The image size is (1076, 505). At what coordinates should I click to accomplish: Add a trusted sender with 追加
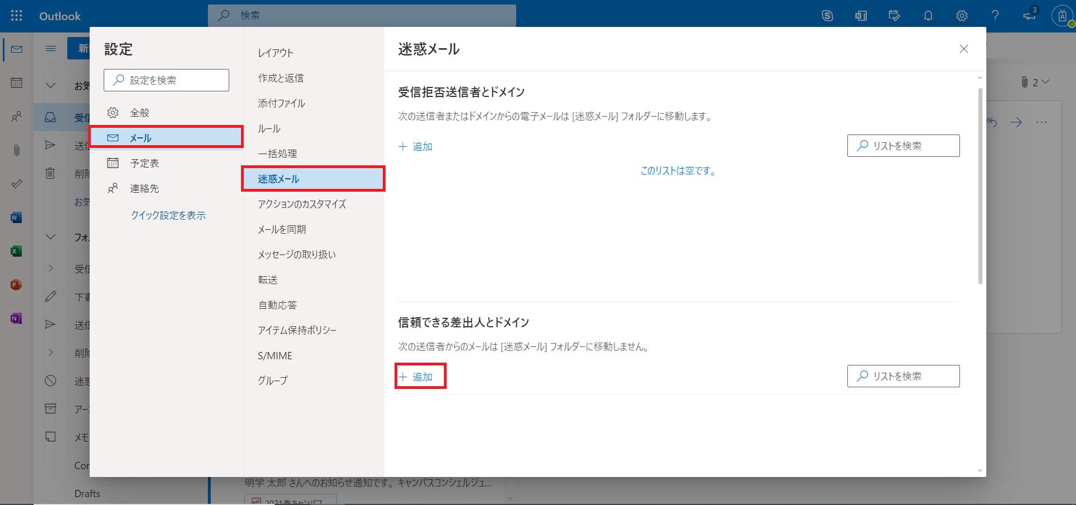point(416,377)
